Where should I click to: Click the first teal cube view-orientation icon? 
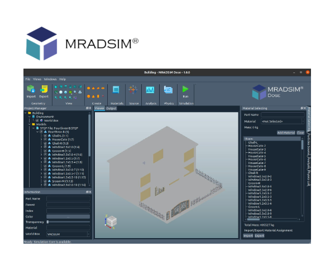coord(56,87)
